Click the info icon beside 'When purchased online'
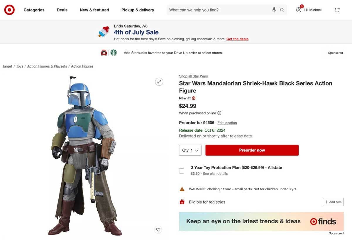The width and height of the screenshot is (352, 240). pyautogui.click(x=219, y=113)
